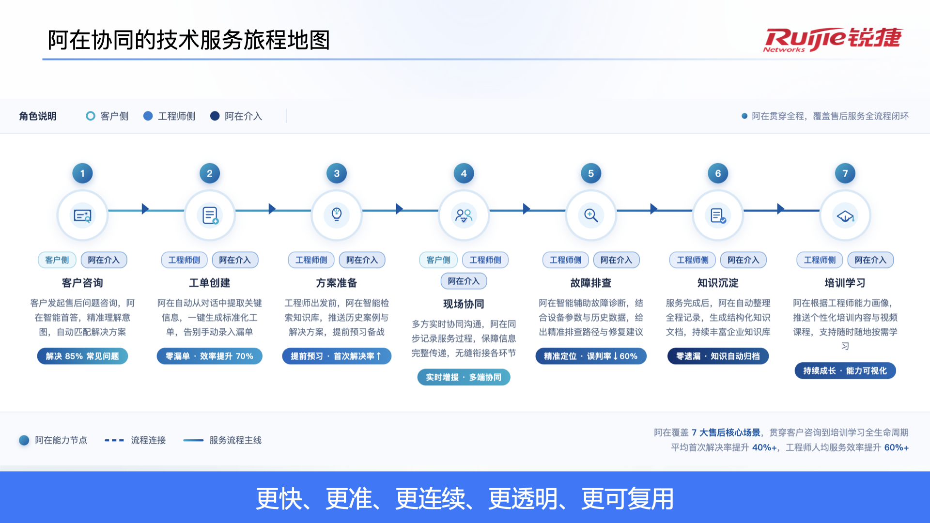Viewport: 930px width, 523px height.
Task: Click the 培训学习 graduation cap icon
Action: (845, 216)
